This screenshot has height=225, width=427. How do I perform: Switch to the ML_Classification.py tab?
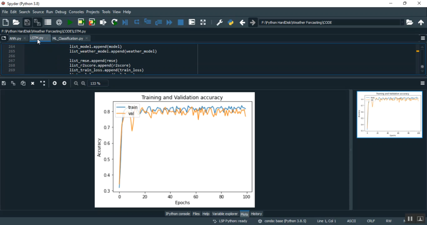tap(68, 38)
